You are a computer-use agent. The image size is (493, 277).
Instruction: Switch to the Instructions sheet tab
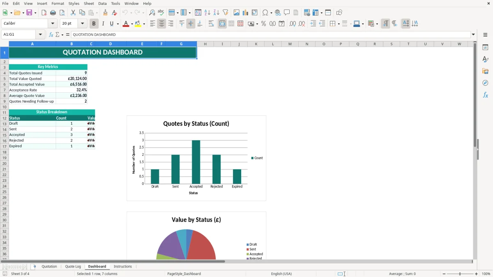coord(123,266)
